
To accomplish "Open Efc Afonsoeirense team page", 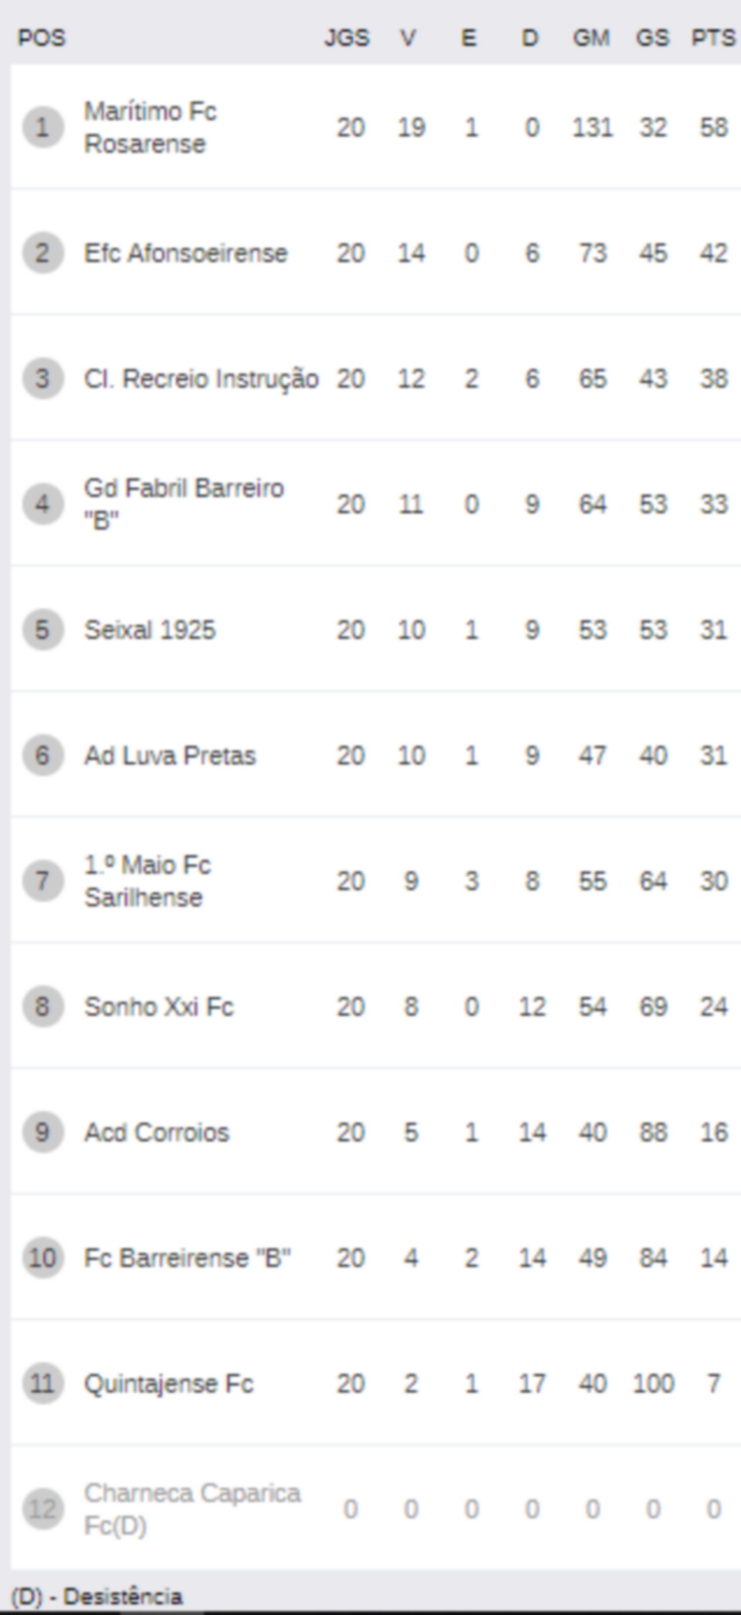I will pyautogui.click(x=186, y=253).
